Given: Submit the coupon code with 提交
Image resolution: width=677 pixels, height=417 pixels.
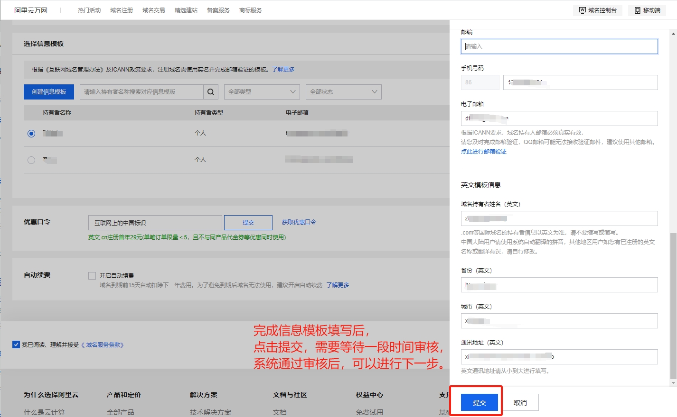Looking at the screenshot, I should point(248,222).
